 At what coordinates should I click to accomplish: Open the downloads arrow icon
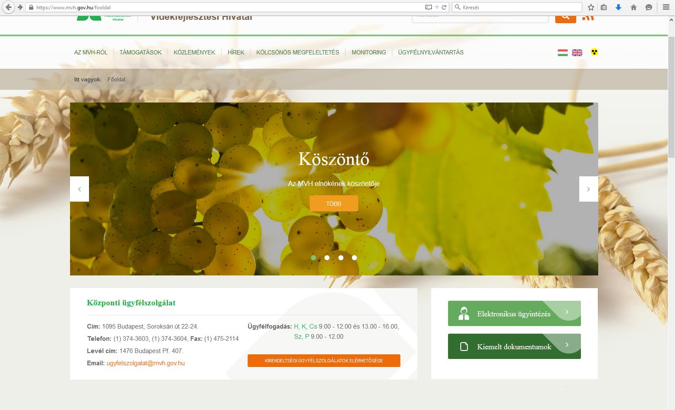tap(618, 7)
